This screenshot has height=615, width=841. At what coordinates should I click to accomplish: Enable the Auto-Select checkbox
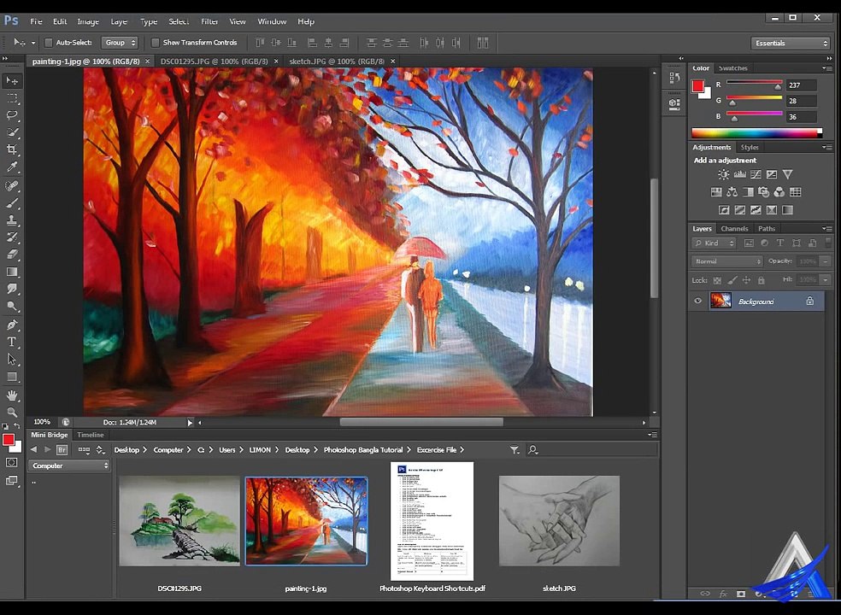(48, 43)
